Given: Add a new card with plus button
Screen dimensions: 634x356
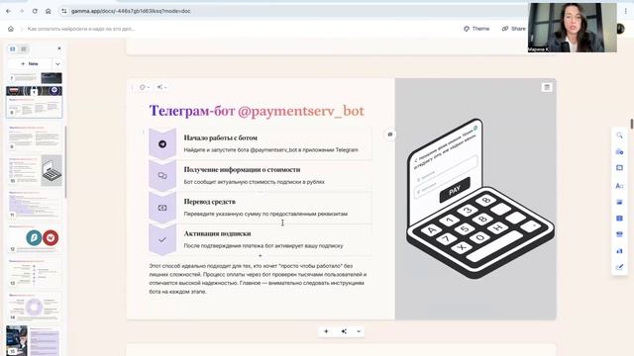Looking at the screenshot, I should (x=326, y=331).
